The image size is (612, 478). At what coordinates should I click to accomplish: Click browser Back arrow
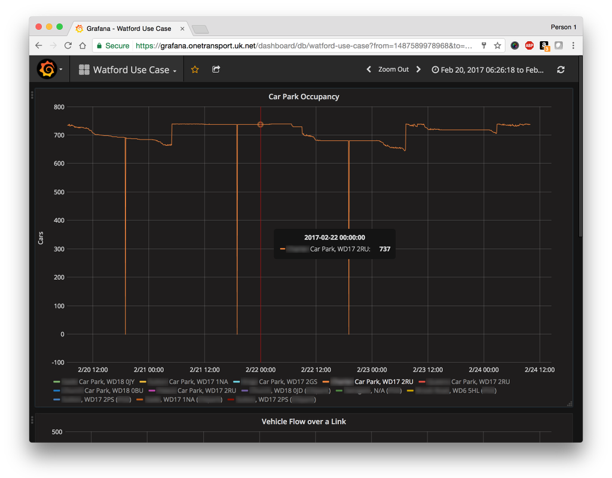[x=39, y=45]
